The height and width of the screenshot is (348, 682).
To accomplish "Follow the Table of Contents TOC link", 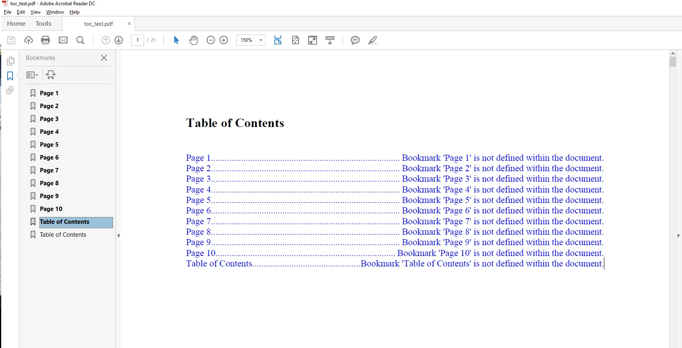I will coord(395,264).
